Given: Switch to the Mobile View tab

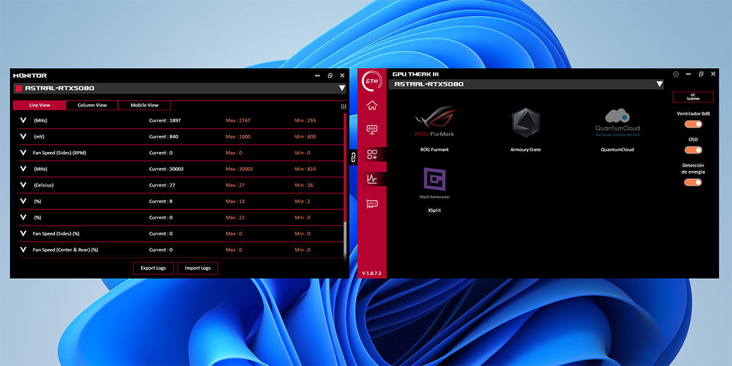Looking at the screenshot, I should click(145, 105).
